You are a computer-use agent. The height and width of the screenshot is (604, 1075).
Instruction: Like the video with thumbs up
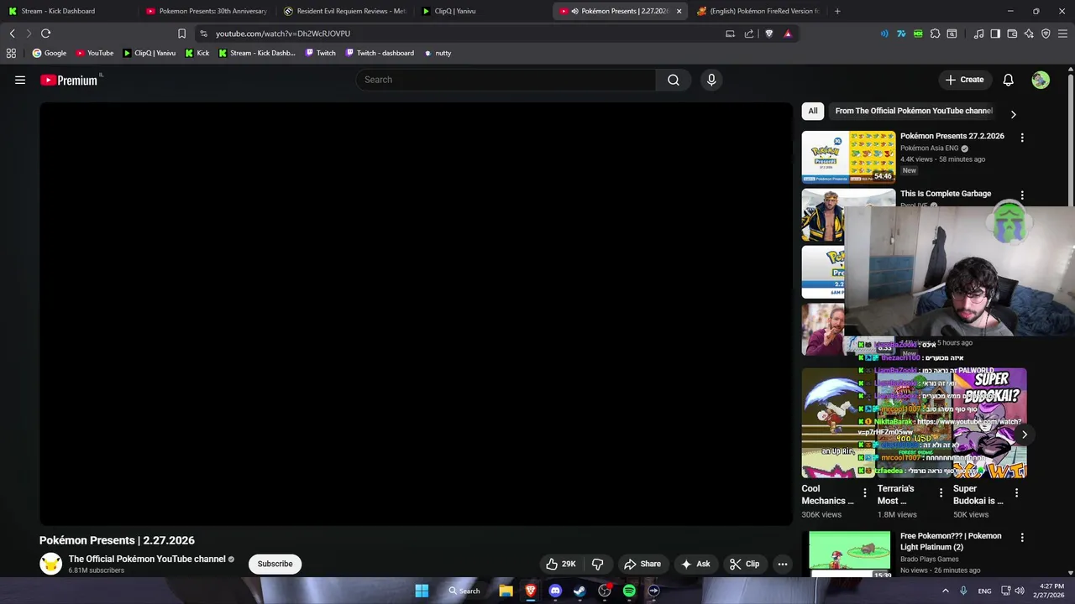tap(561, 564)
